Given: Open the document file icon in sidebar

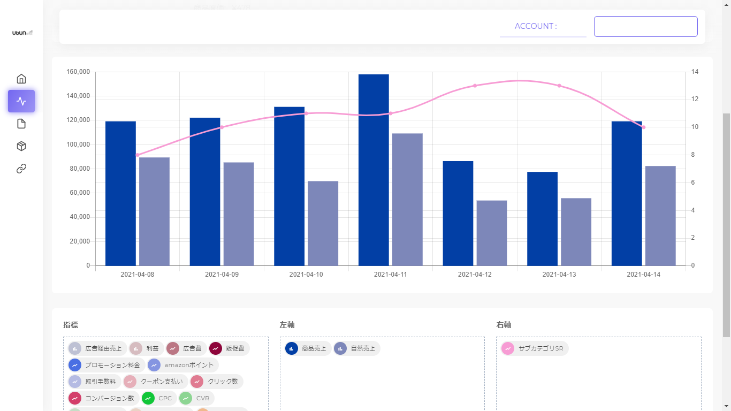Looking at the screenshot, I should (21, 124).
